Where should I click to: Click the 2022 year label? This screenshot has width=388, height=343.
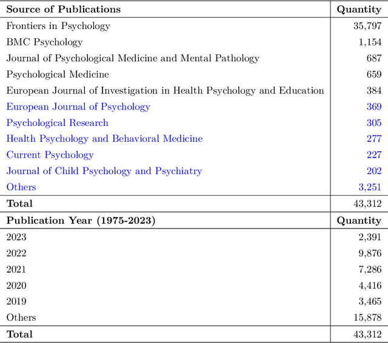(x=16, y=253)
